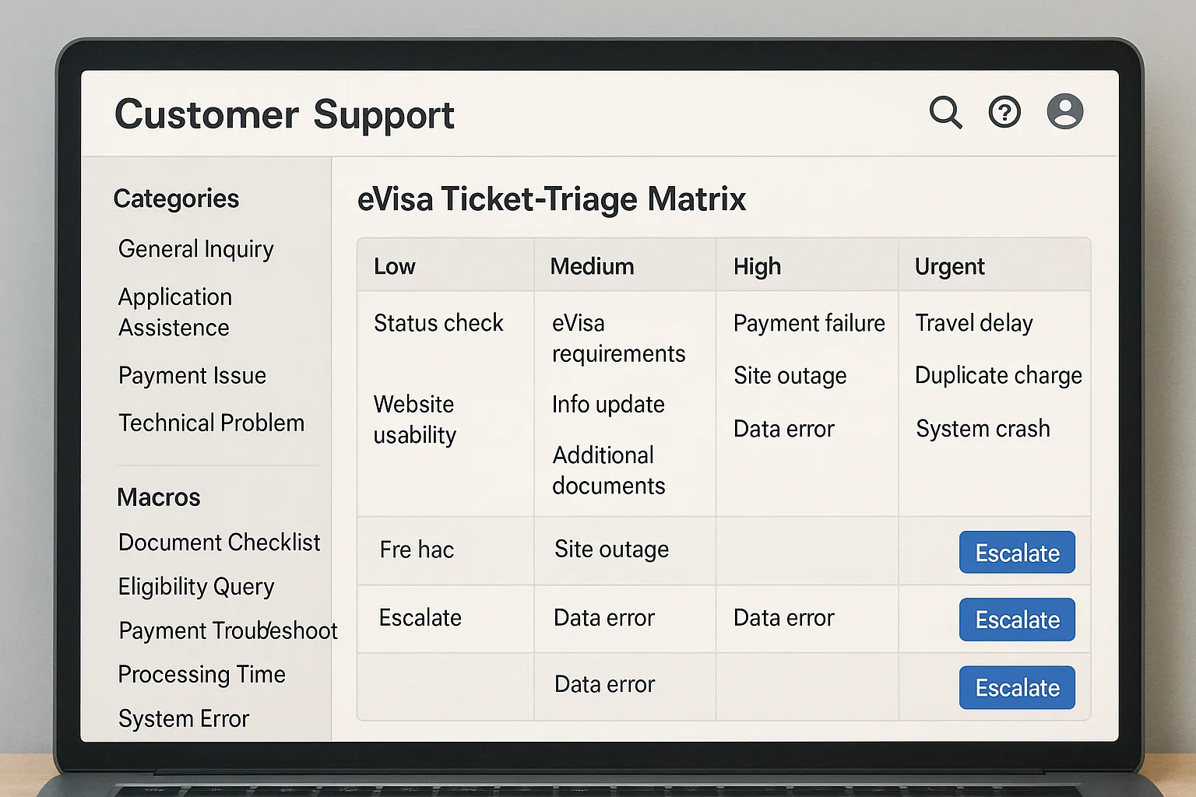Click the bottom Escalate button
This screenshot has height=797, width=1196.
click(1017, 687)
